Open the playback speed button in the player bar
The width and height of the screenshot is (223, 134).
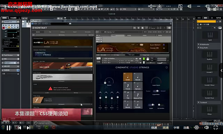tap(154, 128)
